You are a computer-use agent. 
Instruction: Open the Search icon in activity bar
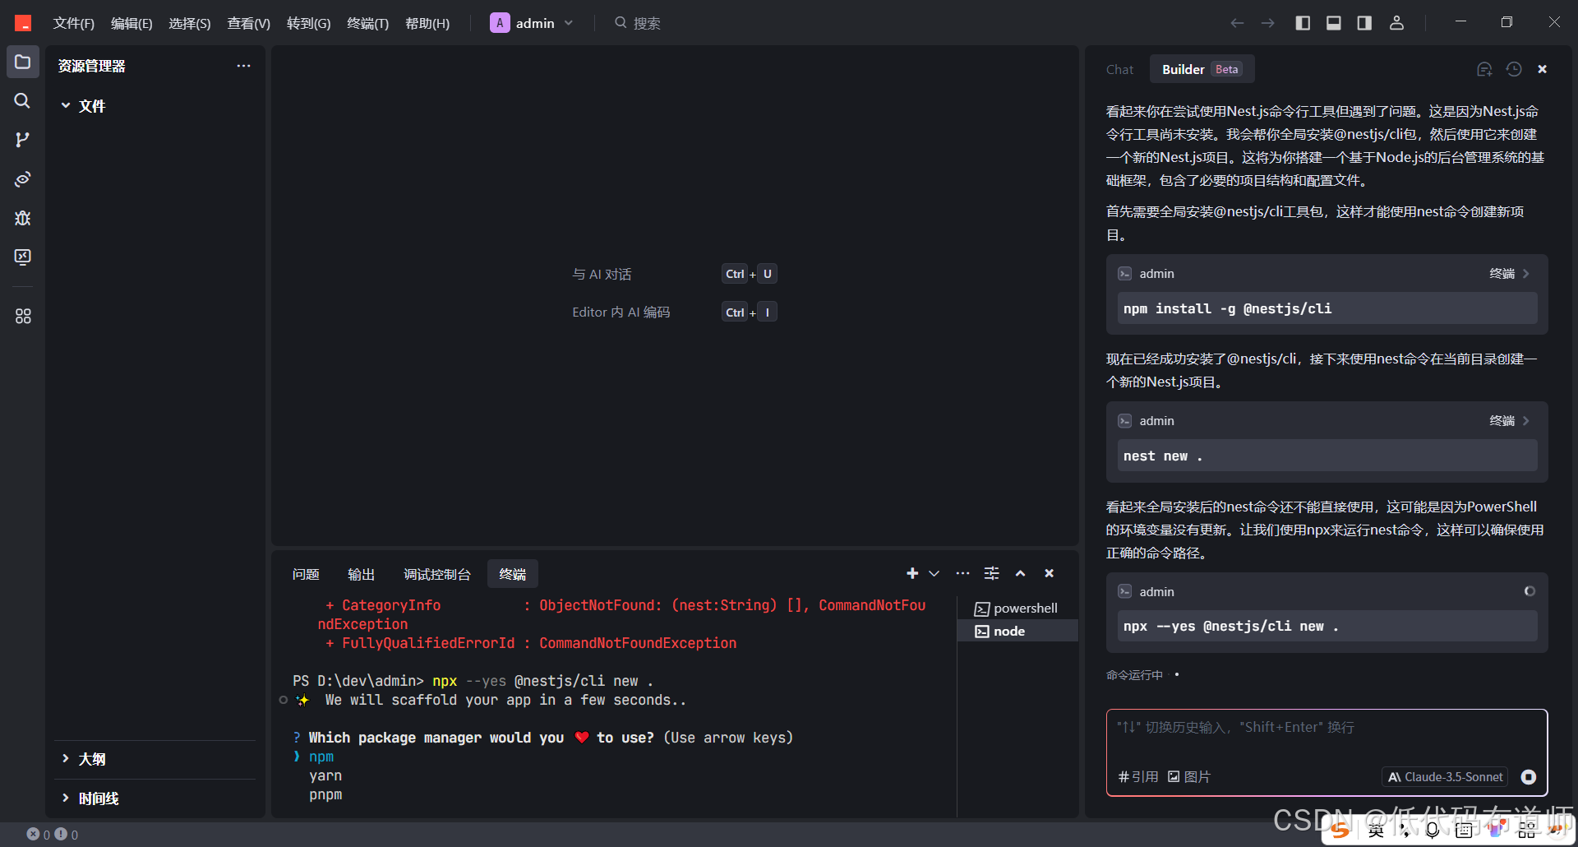[x=23, y=100]
